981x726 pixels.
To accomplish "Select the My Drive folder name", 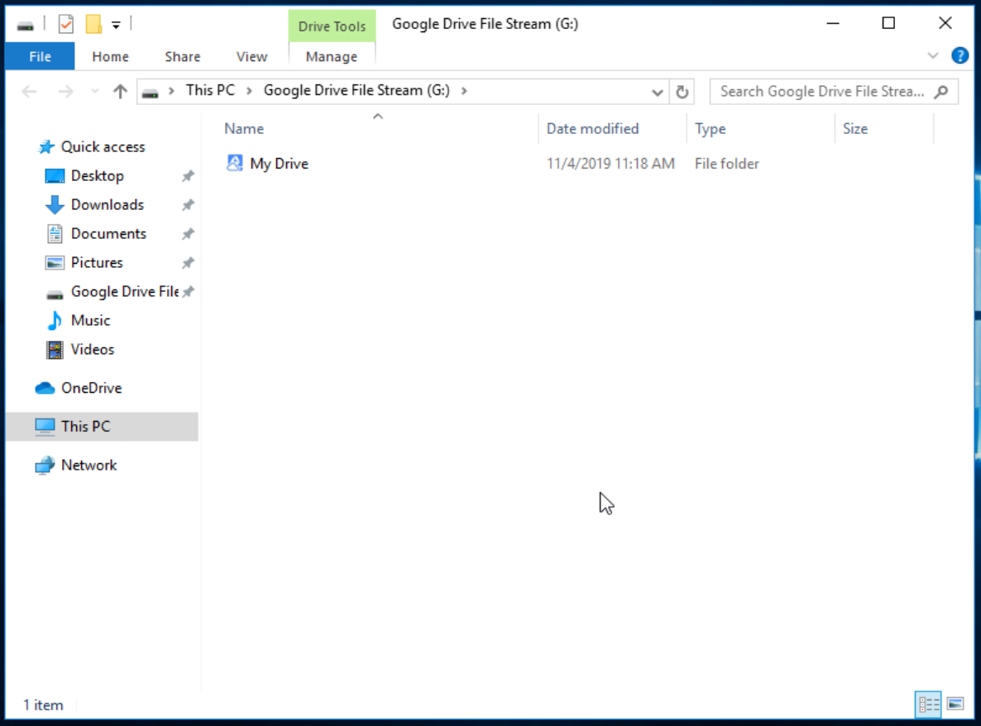I will click(279, 164).
